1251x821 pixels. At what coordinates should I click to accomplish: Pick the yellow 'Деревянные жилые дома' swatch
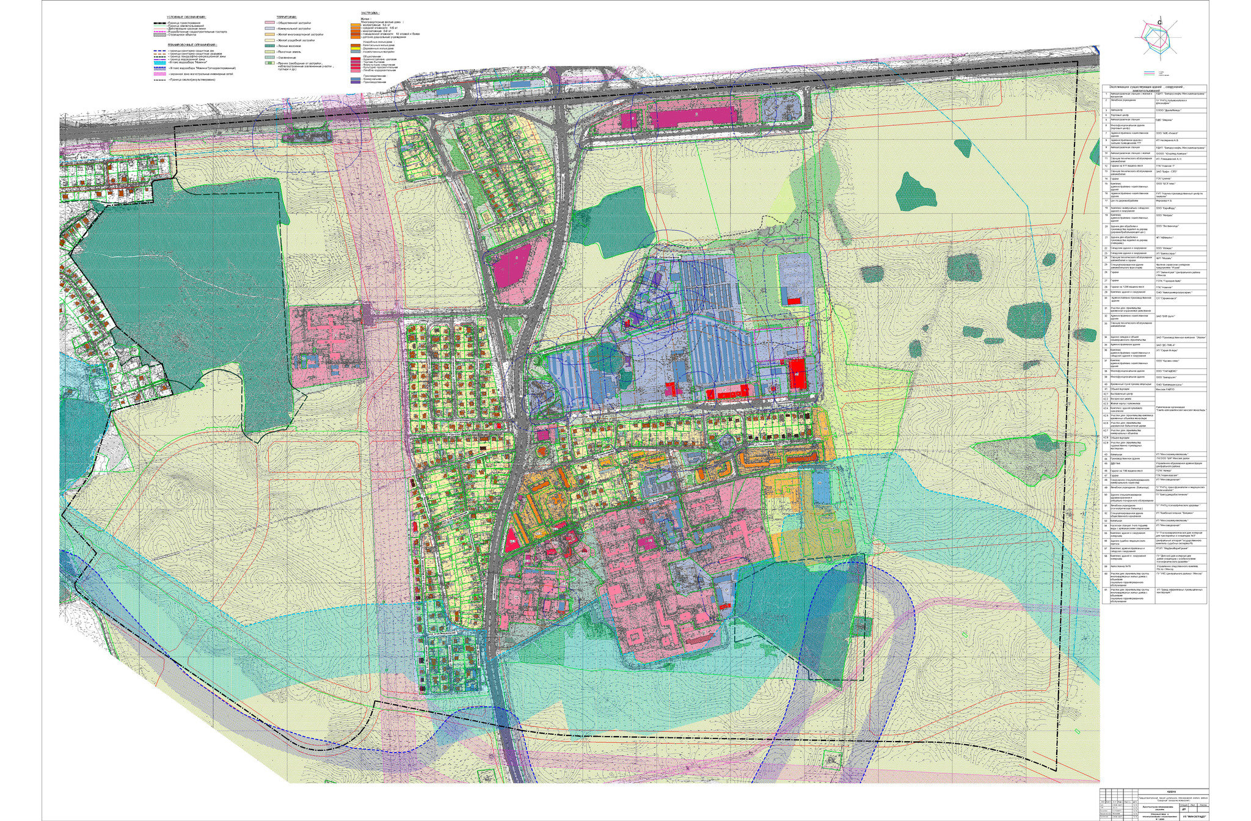pos(356,48)
